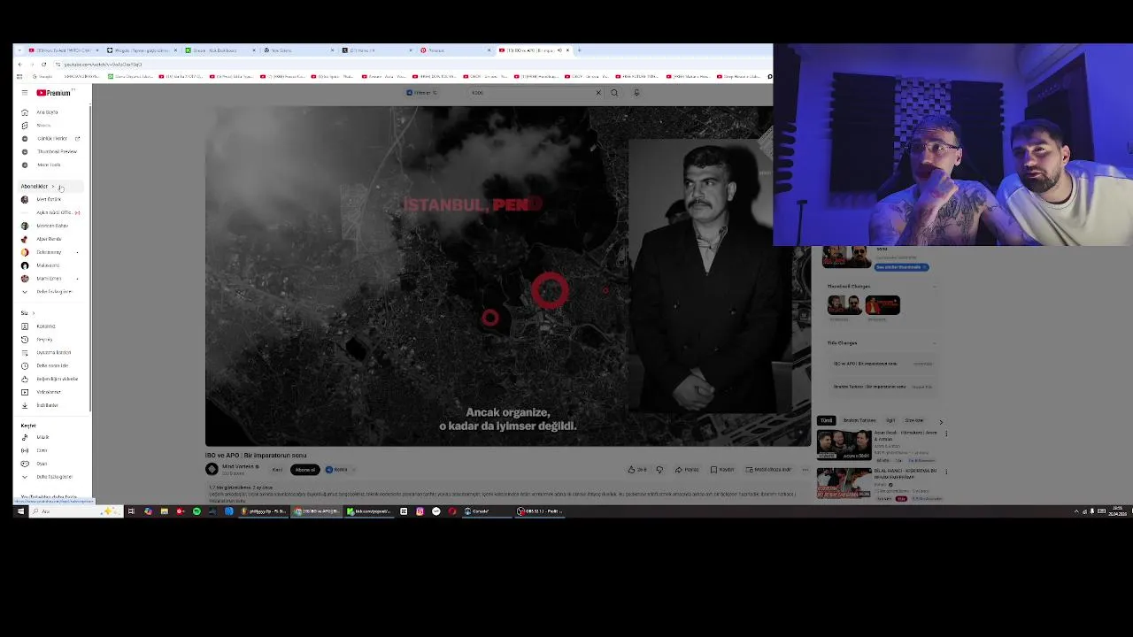This screenshot has width=1133, height=637.
Task: Click See similar thumbnails button
Action: click(901, 267)
